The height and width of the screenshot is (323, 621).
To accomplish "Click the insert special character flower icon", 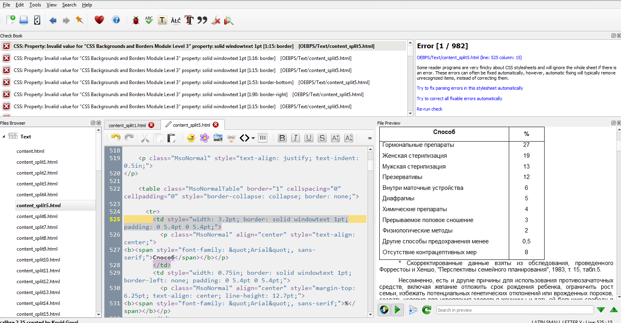I will [x=204, y=138].
